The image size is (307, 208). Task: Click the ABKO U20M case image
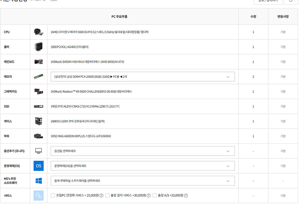[x=39, y=121]
